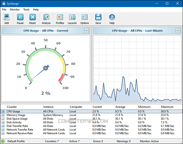Select the Disk Transfer Rate counter row
The image size is (183, 144).
91,126
